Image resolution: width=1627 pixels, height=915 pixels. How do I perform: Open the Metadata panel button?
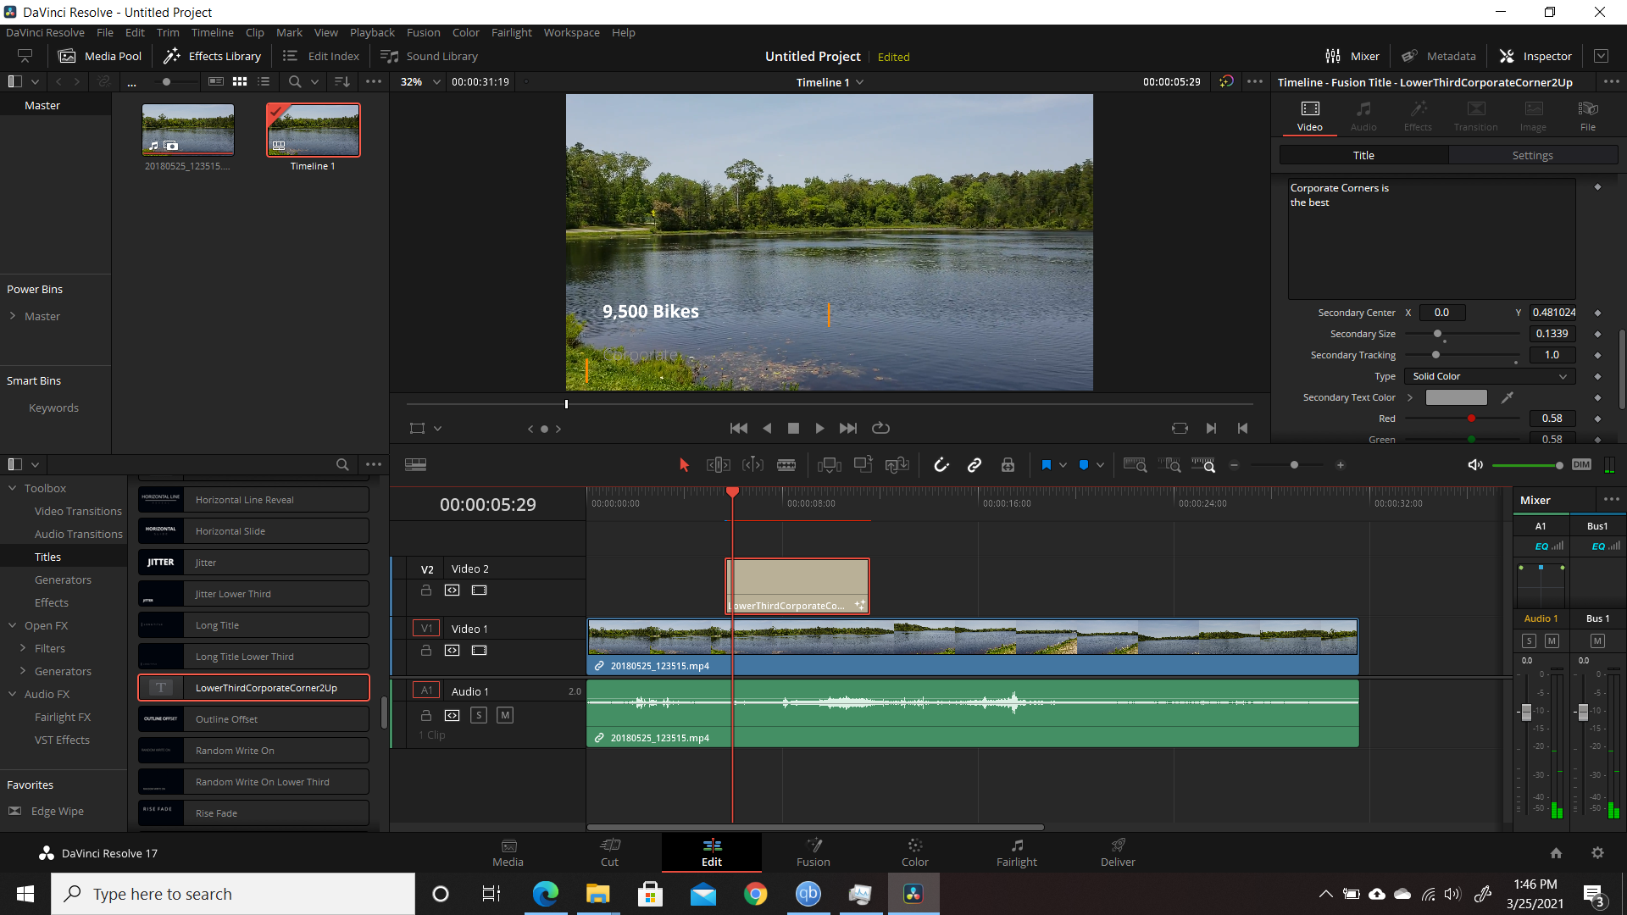click(x=1439, y=56)
